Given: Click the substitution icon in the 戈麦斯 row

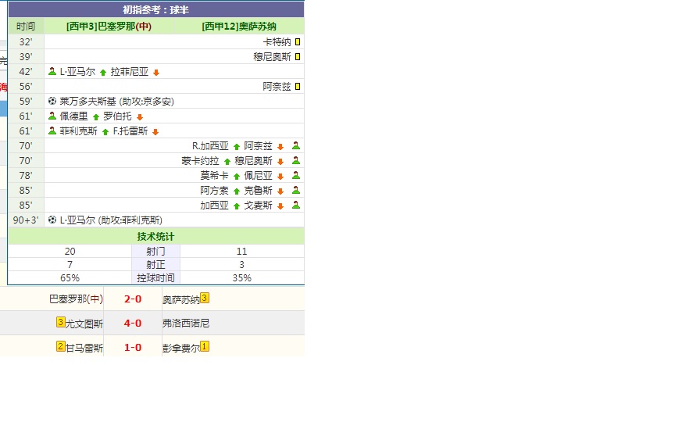Looking at the screenshot, I should [296, 205].
